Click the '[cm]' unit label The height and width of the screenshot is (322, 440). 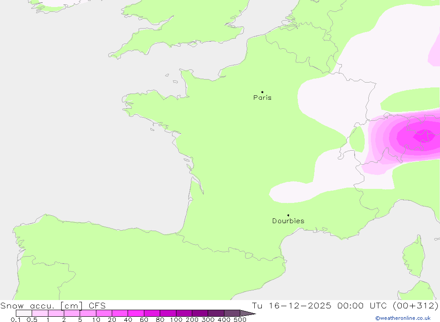tap(72, 305)
